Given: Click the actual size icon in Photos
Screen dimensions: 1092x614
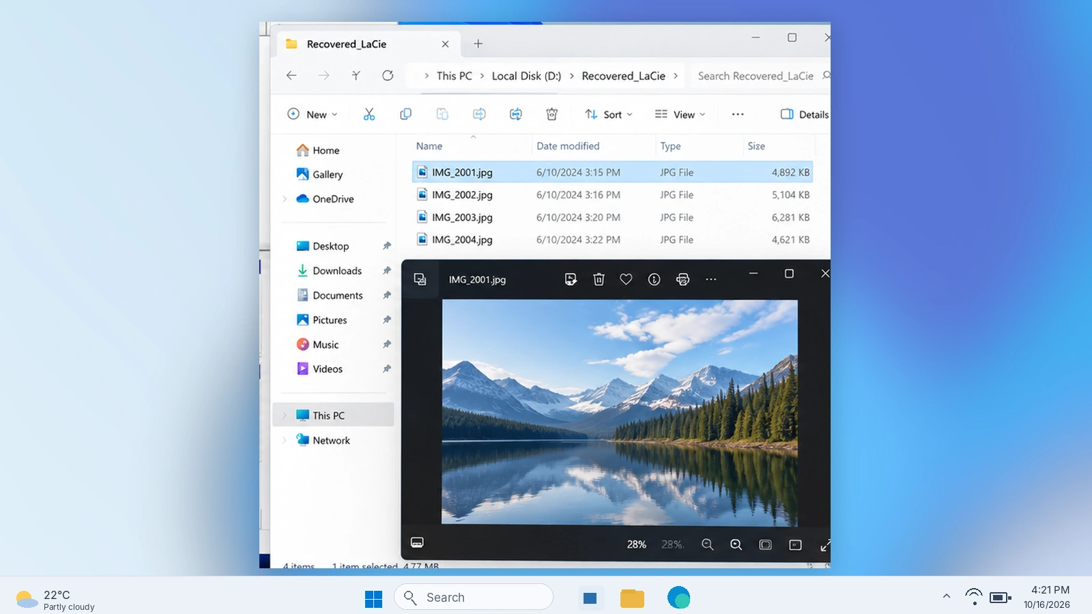Looking at the screenshot, I should [795, 544].
